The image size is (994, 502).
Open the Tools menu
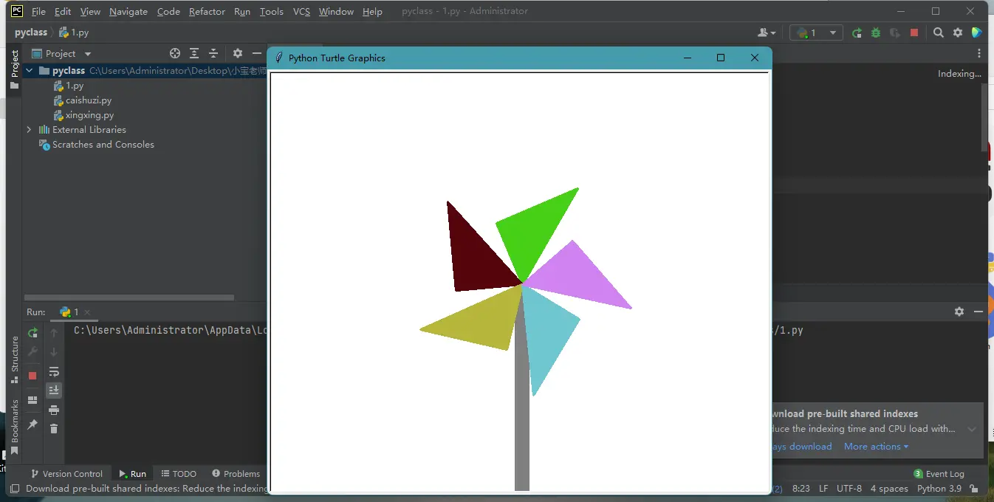pyautogui.click(x=271, y=11)
